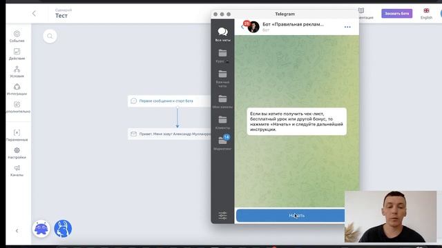Click the blue llama mascot icon
The height and width of the screenshot is (248, 442).
63,229
